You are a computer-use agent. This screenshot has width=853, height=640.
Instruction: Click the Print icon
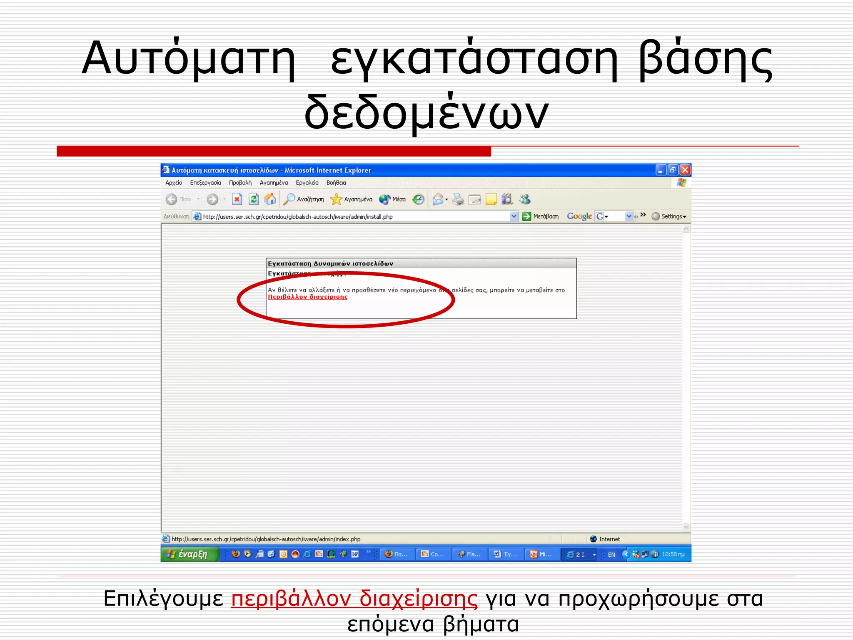pyautogui.click(x=458, y=200)
